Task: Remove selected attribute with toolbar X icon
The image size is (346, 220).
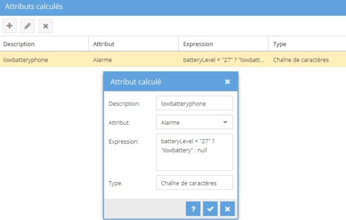Action: pos(45,26)
